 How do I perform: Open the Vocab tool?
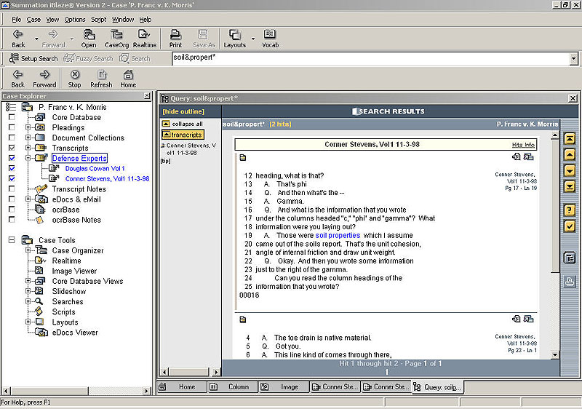click(x=270, y=39)
